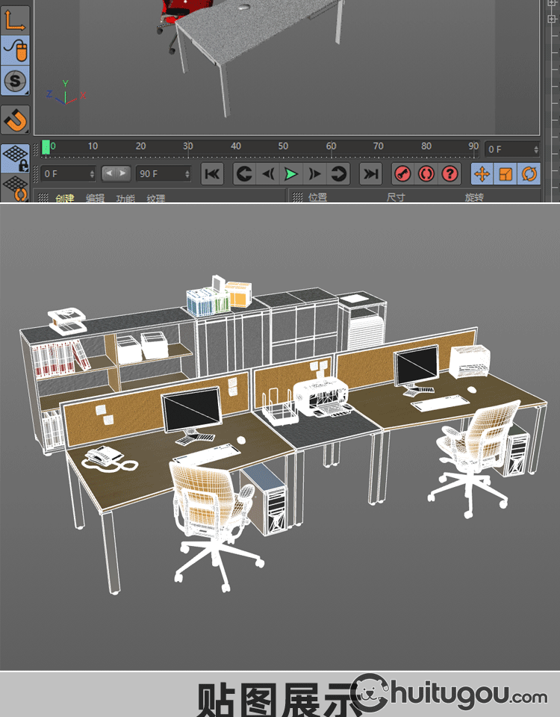Toggle the S viewport solo icon
This screenshot has width=560, height=717.
pos(15,81)
